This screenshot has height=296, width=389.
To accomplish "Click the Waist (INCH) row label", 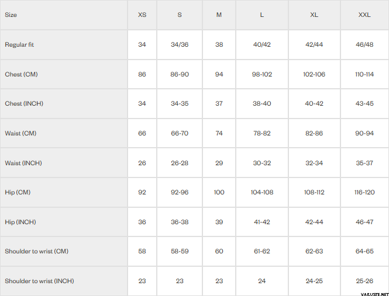I will click(23, 163).
